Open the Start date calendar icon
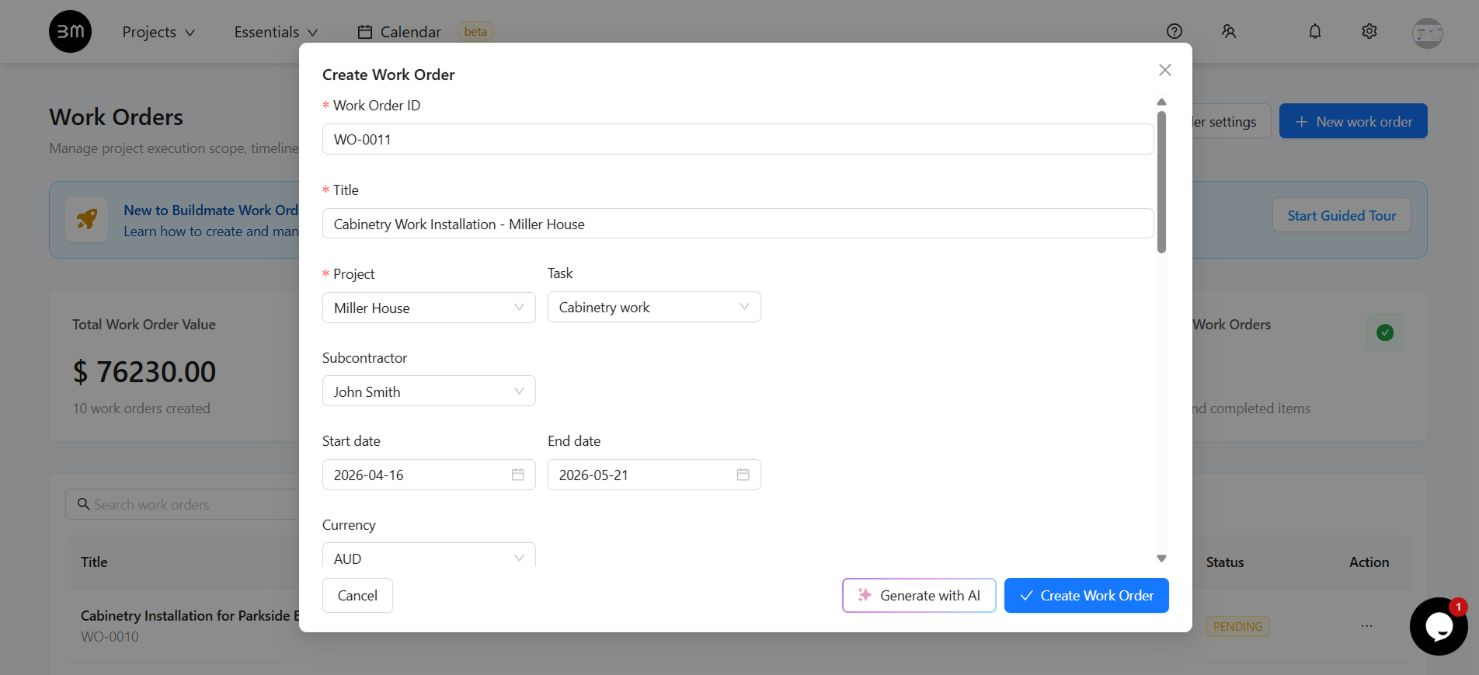Image resolution: width=1479 pixels, height=675 pixels. point(518,475)
